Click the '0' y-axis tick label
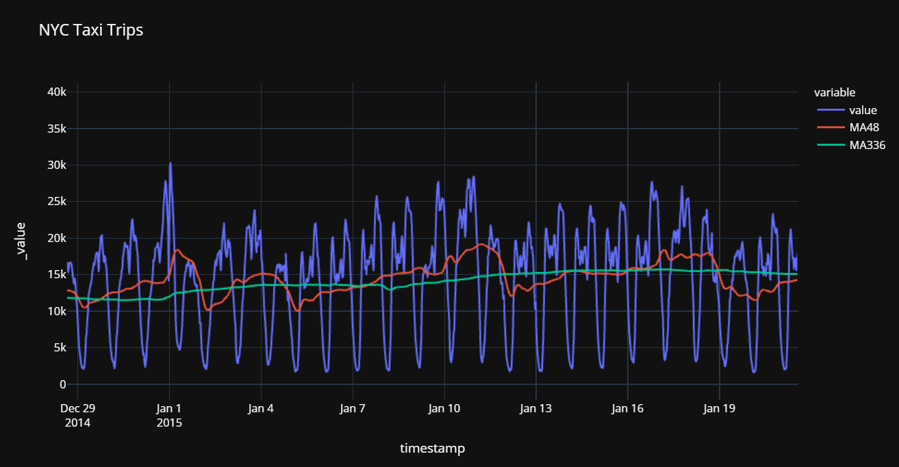 [x=63, y=384]
